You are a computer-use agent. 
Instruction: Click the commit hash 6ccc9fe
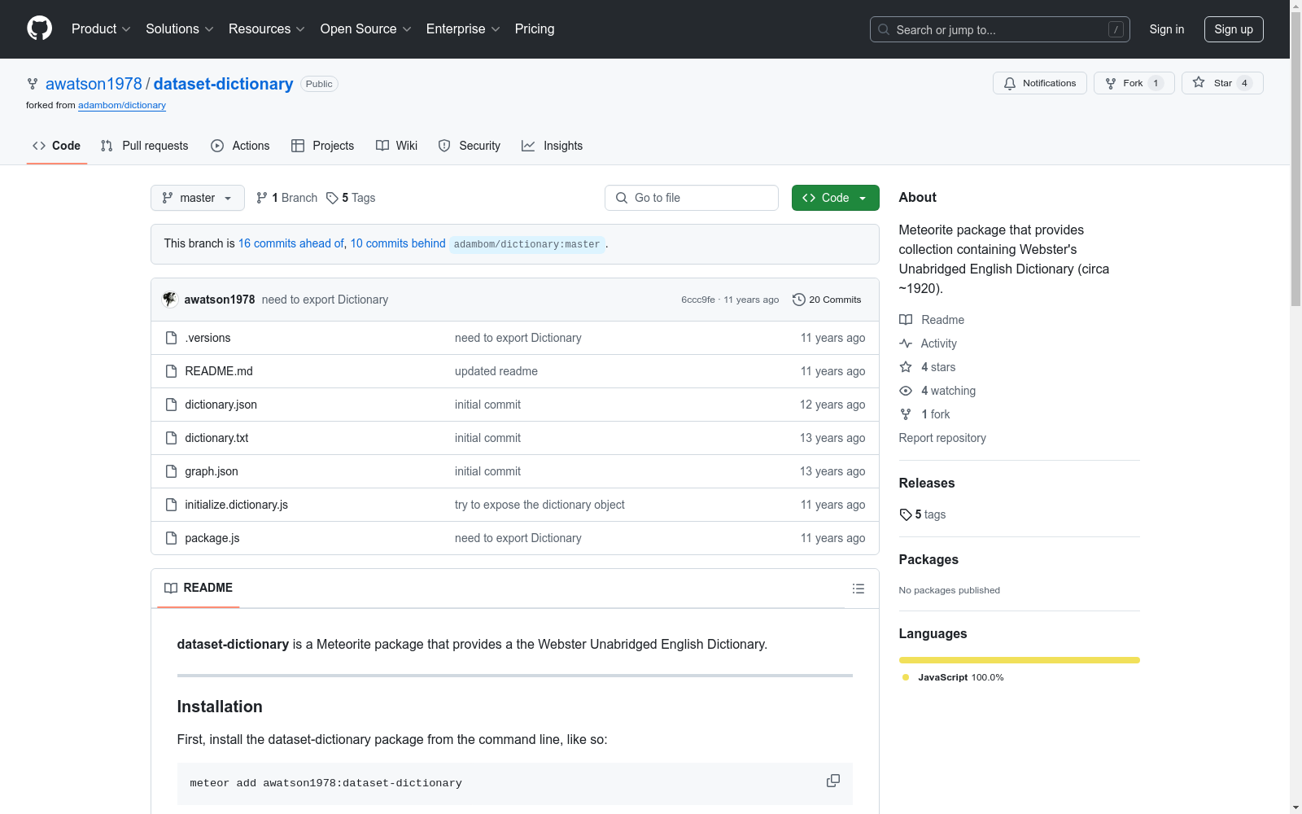coord(698,300)
